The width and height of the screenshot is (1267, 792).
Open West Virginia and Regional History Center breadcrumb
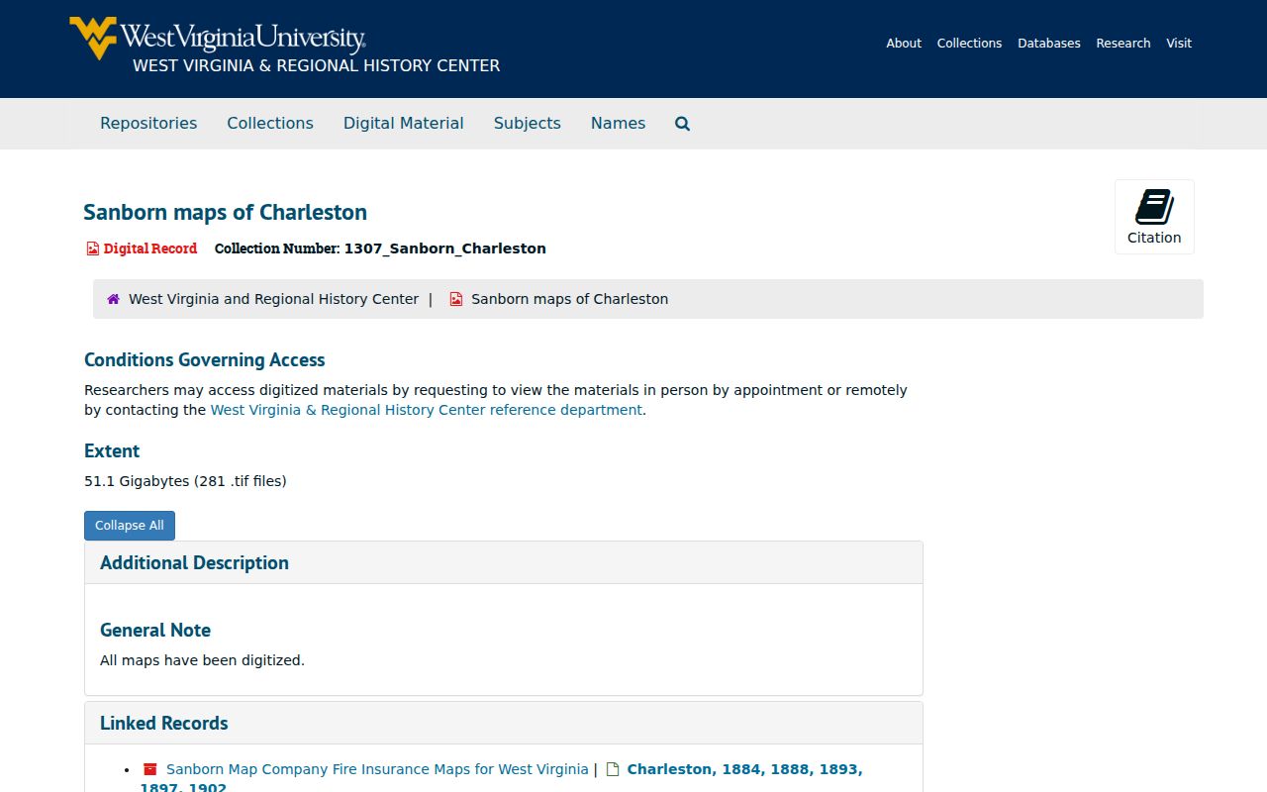pos(273,299)
